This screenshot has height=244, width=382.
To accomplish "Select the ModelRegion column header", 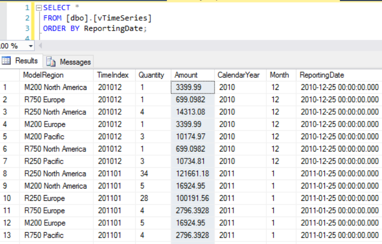I will coord(56,75).
